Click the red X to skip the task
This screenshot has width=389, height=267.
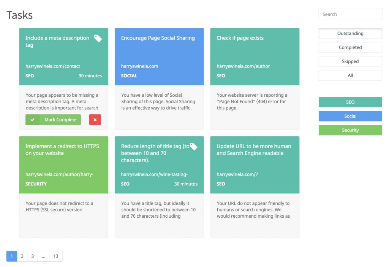(95, 119)
